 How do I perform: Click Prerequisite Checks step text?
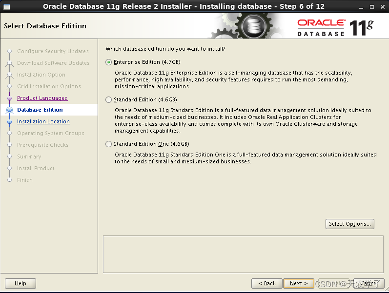[x=42, y=145]
